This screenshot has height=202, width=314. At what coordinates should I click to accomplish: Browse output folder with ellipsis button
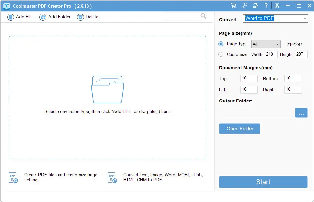tap(302, 113)
